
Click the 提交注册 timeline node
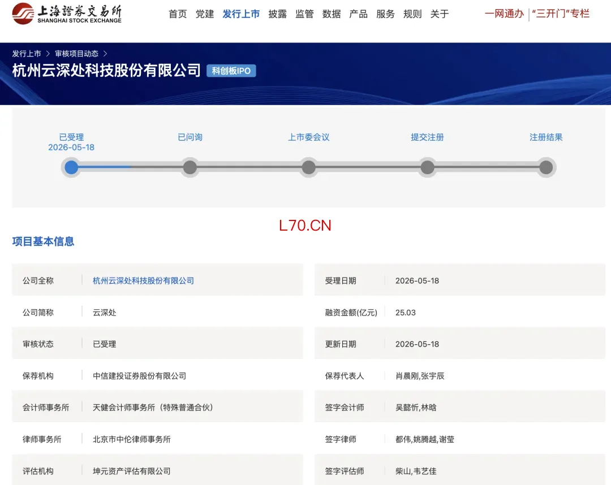point(428,167)
